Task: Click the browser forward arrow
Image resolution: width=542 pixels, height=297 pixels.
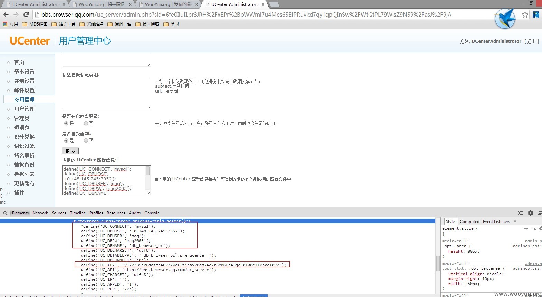Action: pyautogui.click(x=16, y=15)
